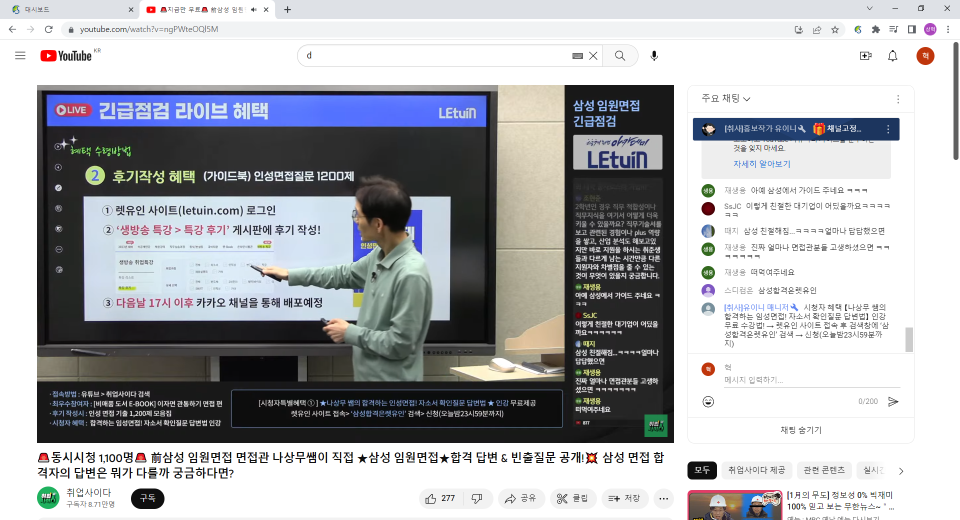
Task: Open the 취업사이다 channel avatar
Action: point(48,498)
